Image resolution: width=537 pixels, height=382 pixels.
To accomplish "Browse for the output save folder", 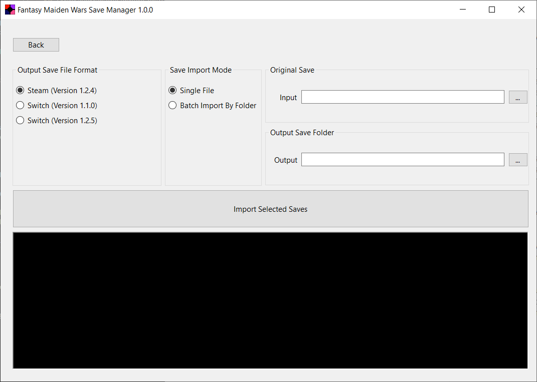I will coord(518,160).
